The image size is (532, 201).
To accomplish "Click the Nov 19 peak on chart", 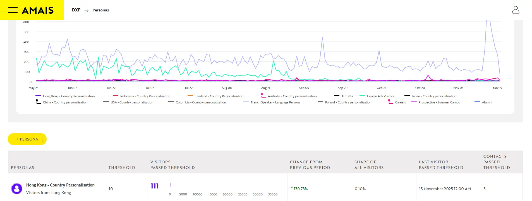I will 488,21.
